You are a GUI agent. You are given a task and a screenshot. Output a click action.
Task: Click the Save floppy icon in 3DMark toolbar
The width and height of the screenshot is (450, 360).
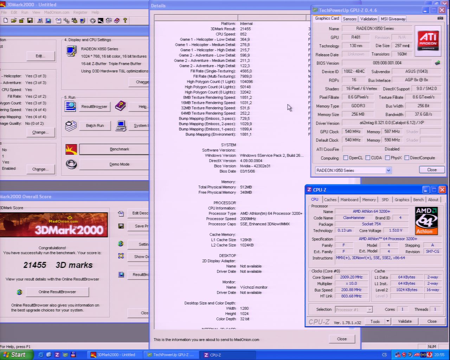click(x=30, y=21)
